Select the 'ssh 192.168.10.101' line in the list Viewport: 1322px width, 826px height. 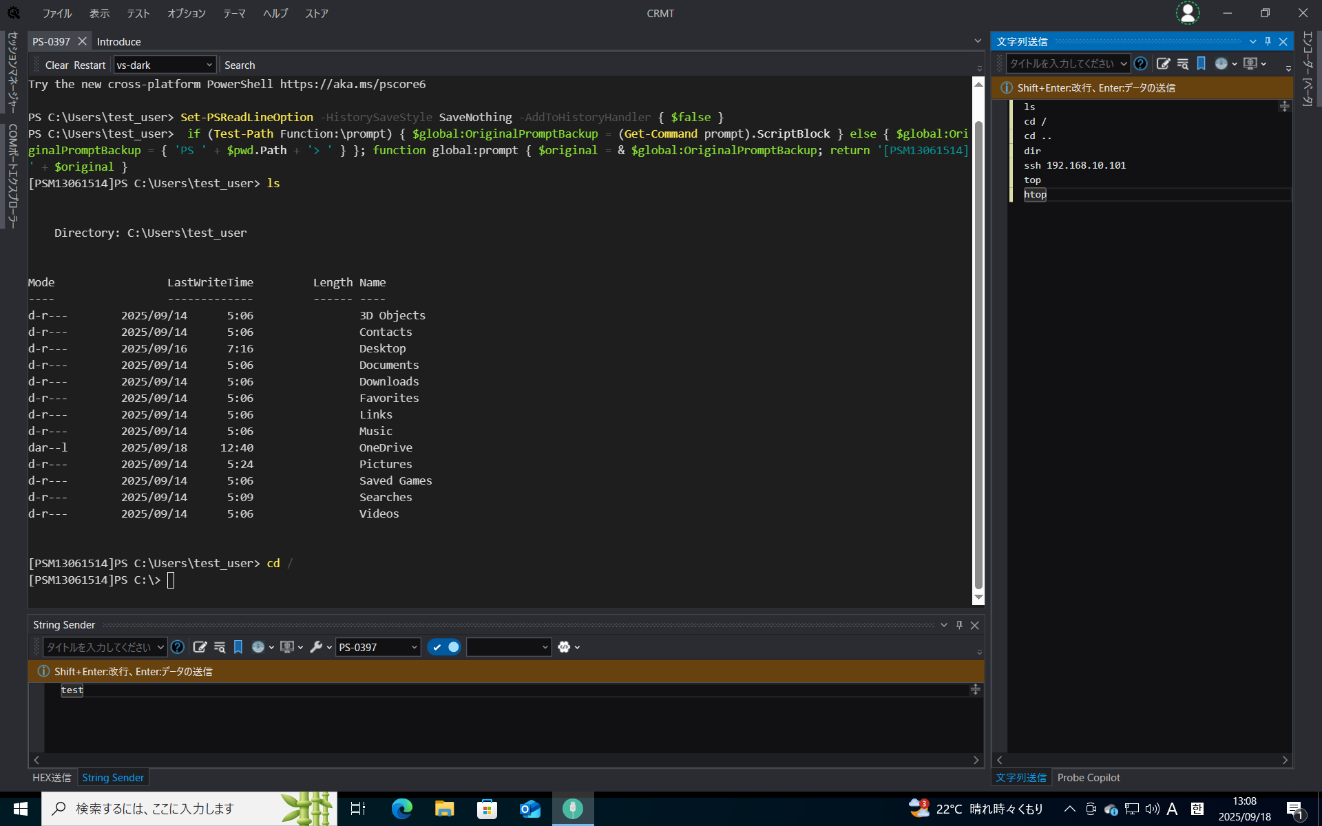(x=1074, y=165)
